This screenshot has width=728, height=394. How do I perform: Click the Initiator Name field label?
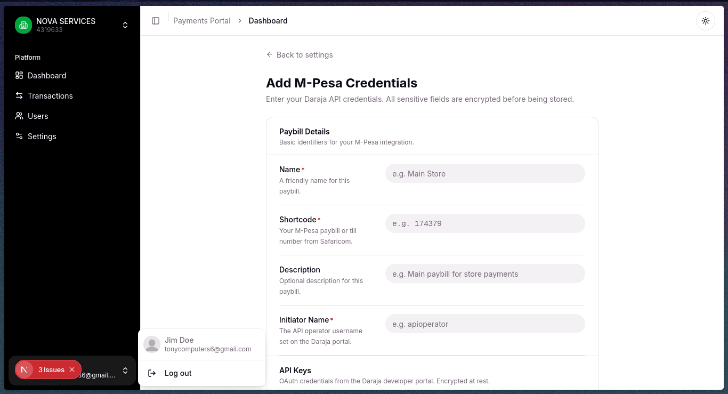(304, 320)
